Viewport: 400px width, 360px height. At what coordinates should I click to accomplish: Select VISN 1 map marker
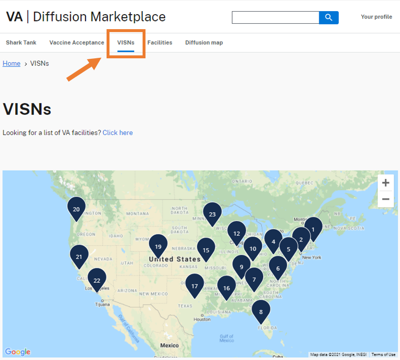(x=313, y=229)
